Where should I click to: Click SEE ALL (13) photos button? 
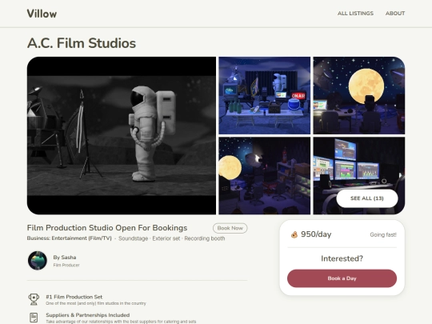pyautogui.click(x=367, y=198)
